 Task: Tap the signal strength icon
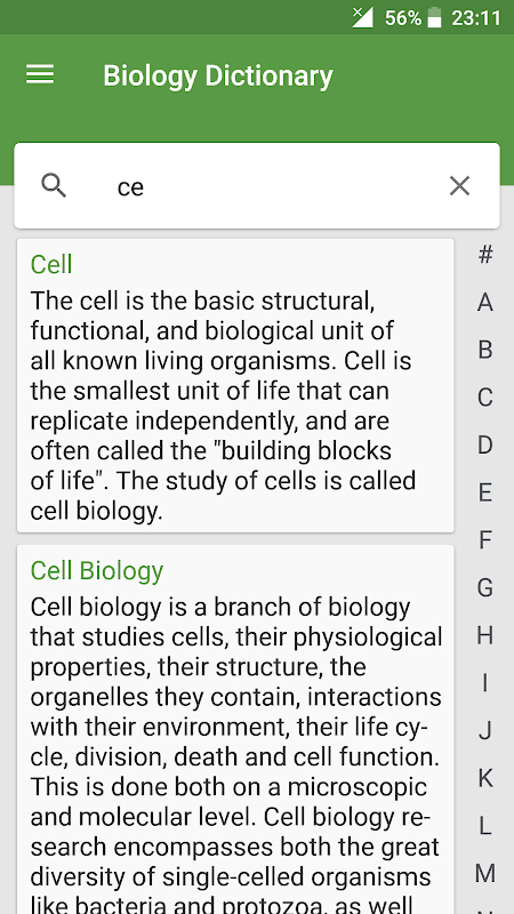(x=362, y=17)
